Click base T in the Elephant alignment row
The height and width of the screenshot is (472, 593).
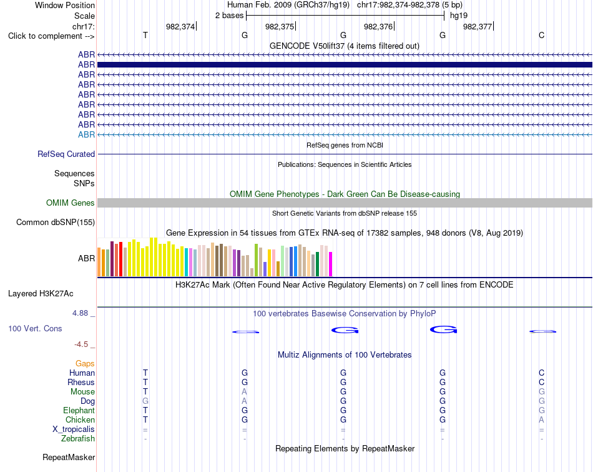click(x=145, y=410)
